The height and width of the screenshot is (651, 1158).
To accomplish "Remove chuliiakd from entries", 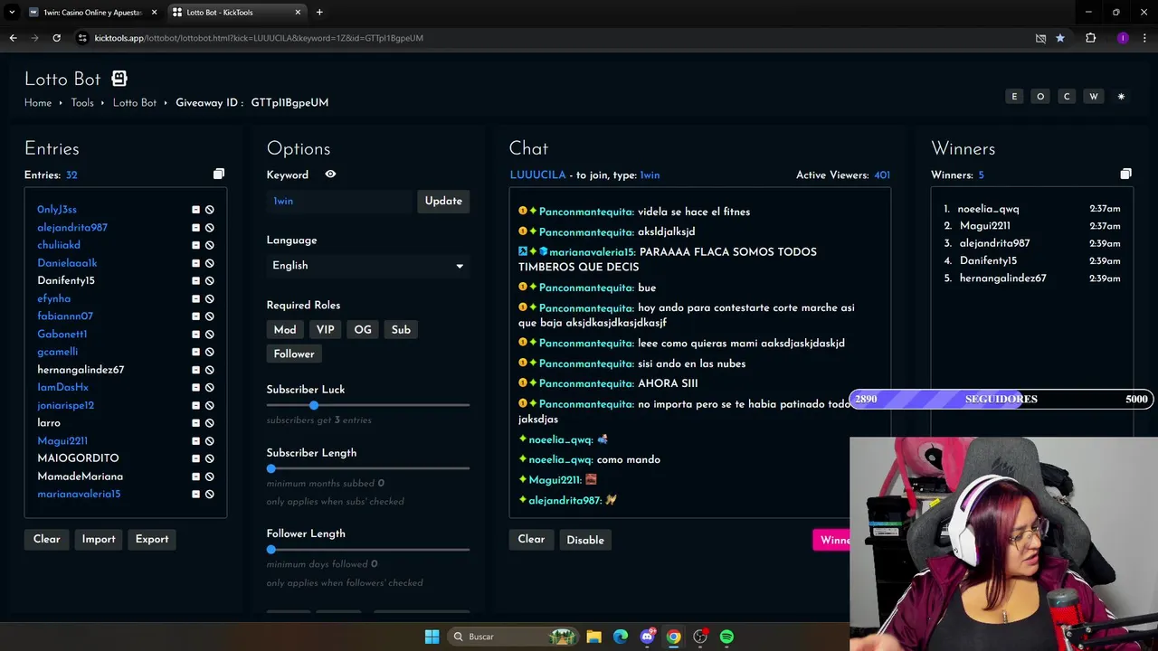I will click(195, 245).
